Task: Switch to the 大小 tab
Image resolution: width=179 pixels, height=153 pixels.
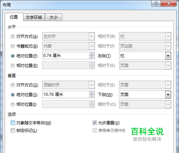Action: pos(54,17)
